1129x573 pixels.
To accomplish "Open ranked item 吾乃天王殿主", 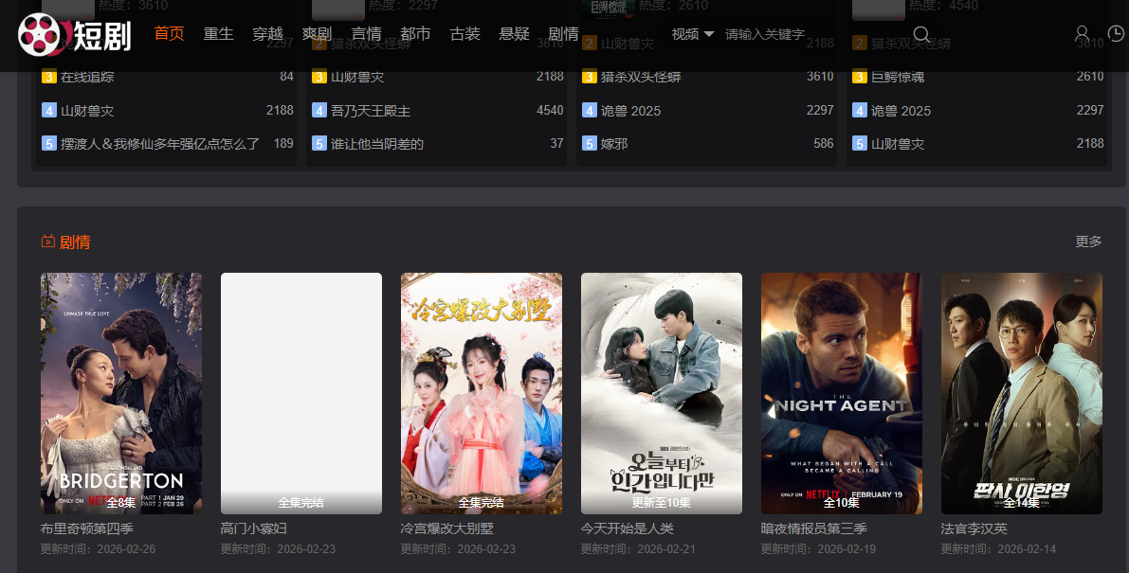I will 370,111.
